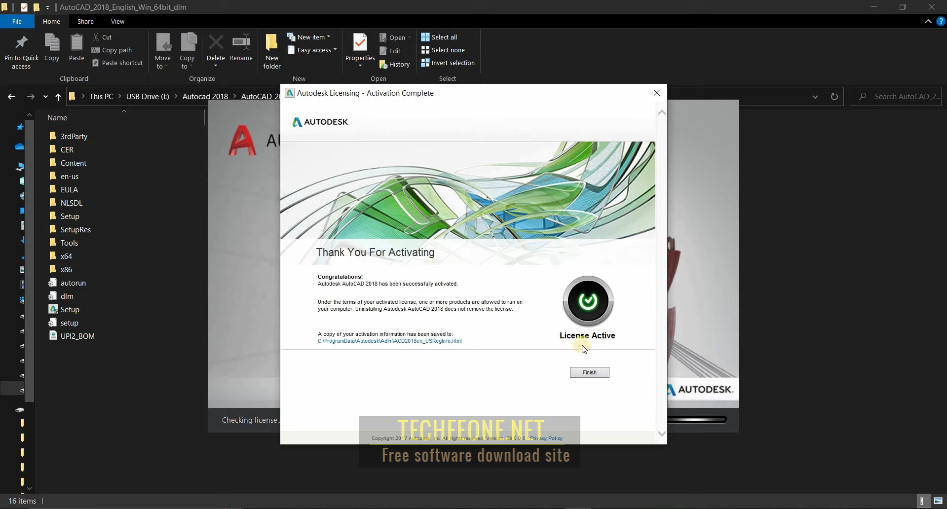The height and width of the screenshot is (509, 947).
Task: Select the x64 folder
Action: point(60,256)
